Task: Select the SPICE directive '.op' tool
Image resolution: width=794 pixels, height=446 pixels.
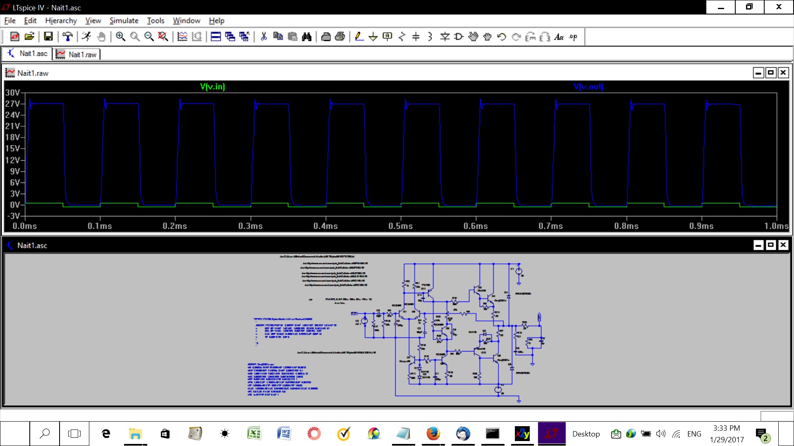Action: 573,37
